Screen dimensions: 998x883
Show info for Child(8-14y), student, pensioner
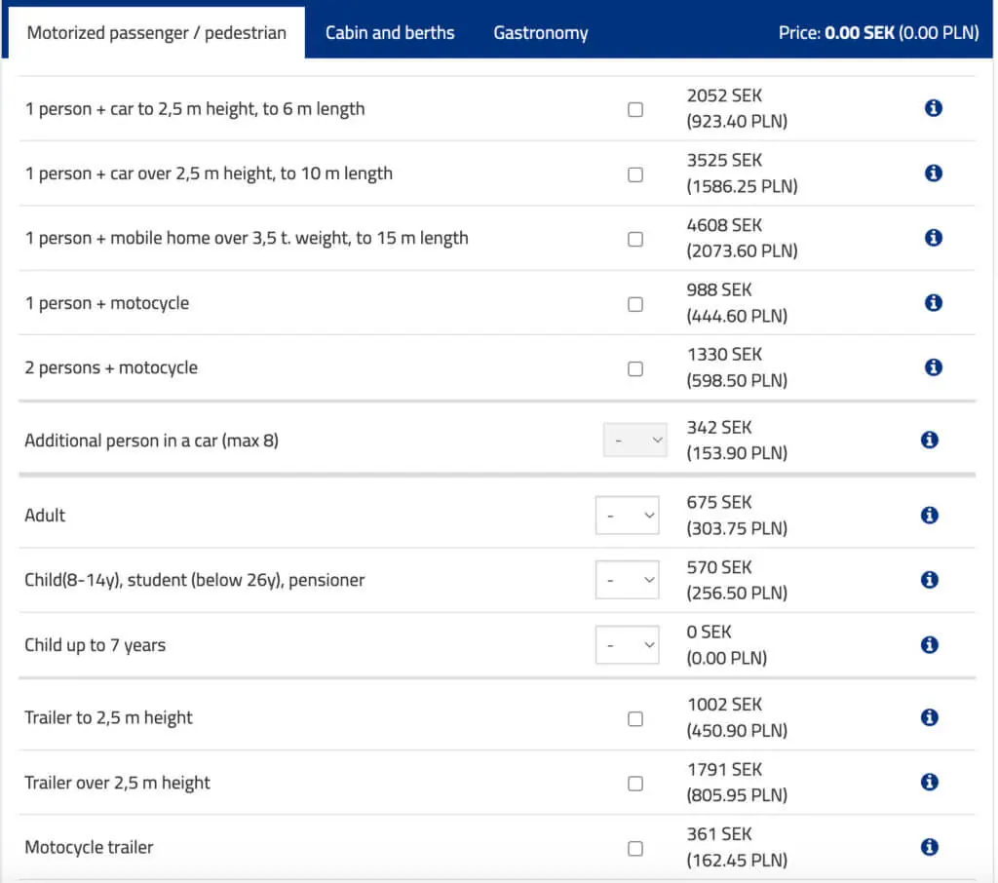pyautogui.click(x=929, y=580)
